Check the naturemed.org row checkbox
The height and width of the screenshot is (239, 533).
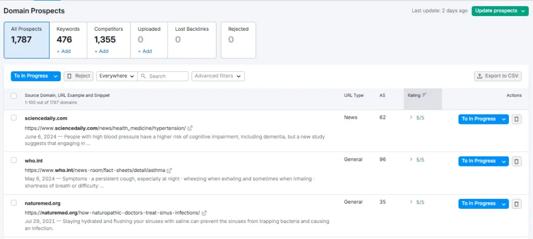pos(14,203)
